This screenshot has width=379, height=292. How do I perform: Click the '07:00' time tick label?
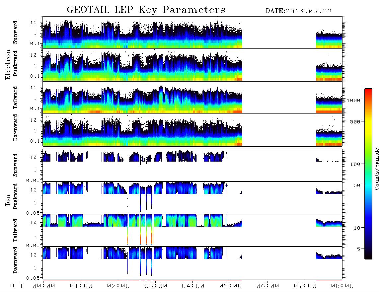(x=305, y=286)
